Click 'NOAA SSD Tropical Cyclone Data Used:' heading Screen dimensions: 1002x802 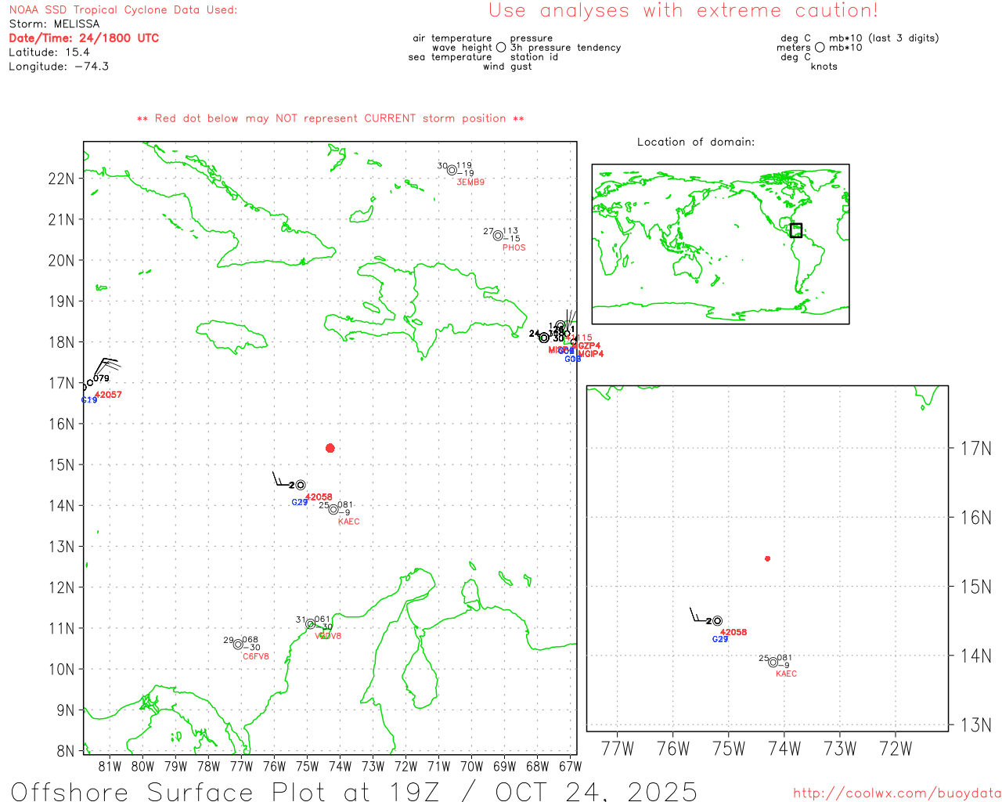click(123, 10)
